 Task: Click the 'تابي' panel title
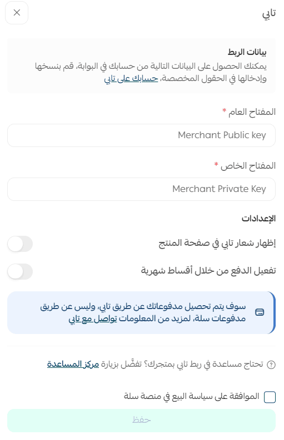pos(269,13)
